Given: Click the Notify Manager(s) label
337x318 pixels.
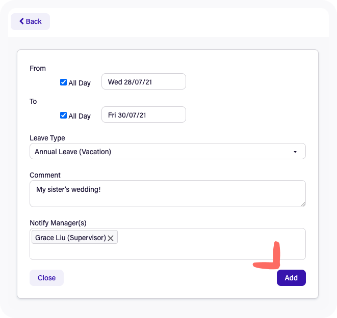Looking at the screenshot, I should coord(58,223).
